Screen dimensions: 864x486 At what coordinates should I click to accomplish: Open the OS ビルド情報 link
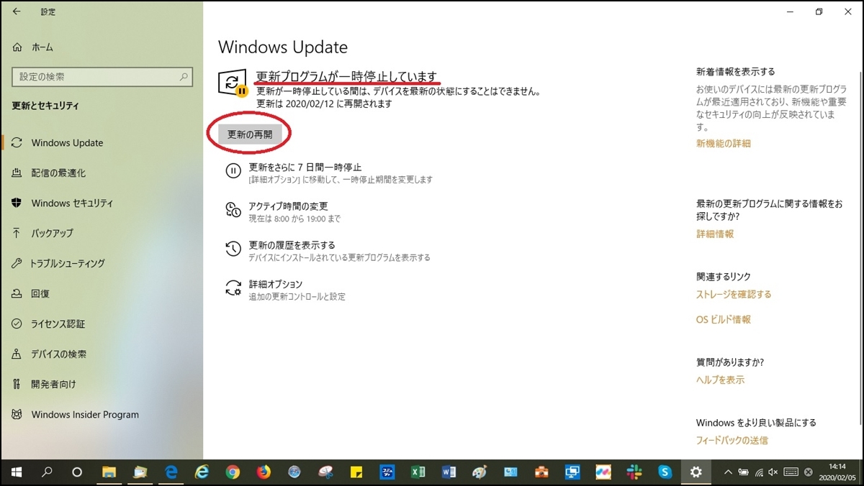coord(724,319)
